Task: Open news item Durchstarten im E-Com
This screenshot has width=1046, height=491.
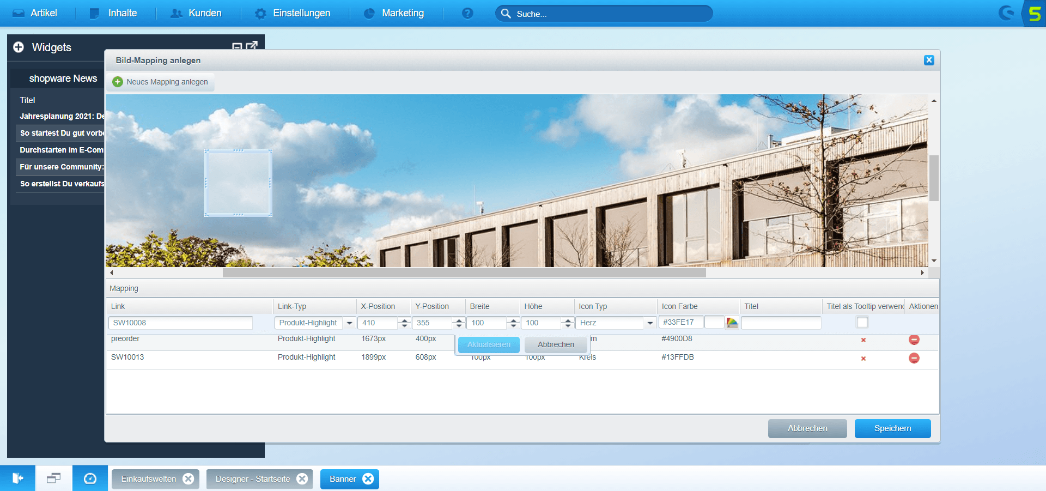Action: [62, 150]
